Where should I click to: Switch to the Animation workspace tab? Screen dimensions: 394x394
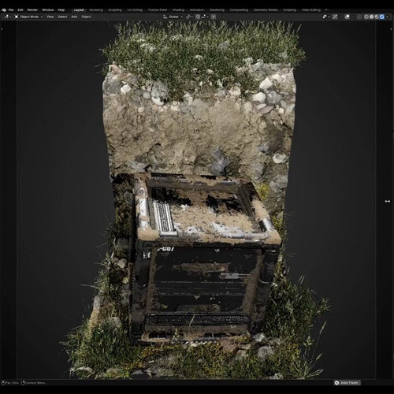tap(197, 10)
